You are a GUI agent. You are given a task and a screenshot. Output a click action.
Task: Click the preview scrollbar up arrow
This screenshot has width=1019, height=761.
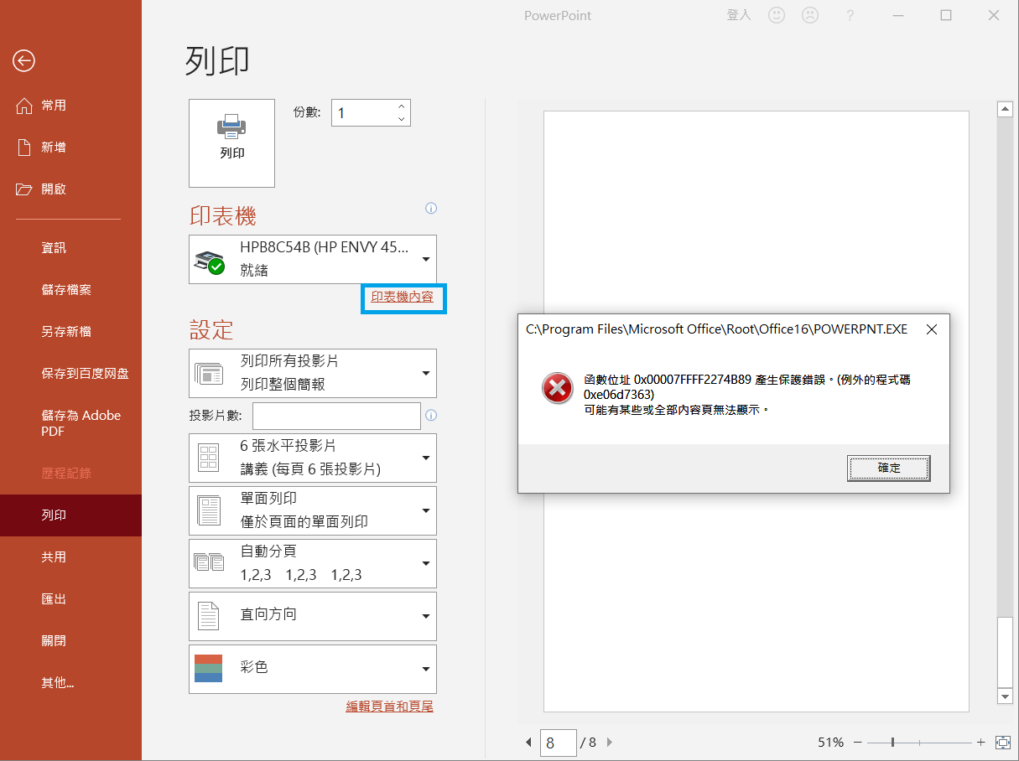tap(1005, 109)
